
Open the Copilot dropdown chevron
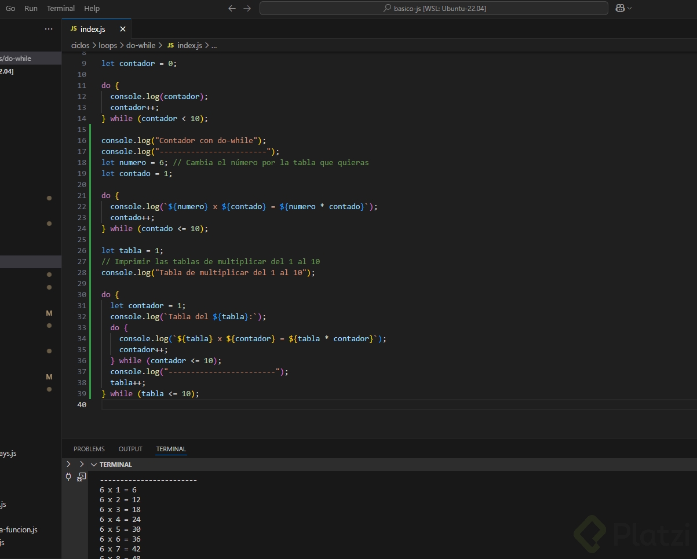(630, 8)
